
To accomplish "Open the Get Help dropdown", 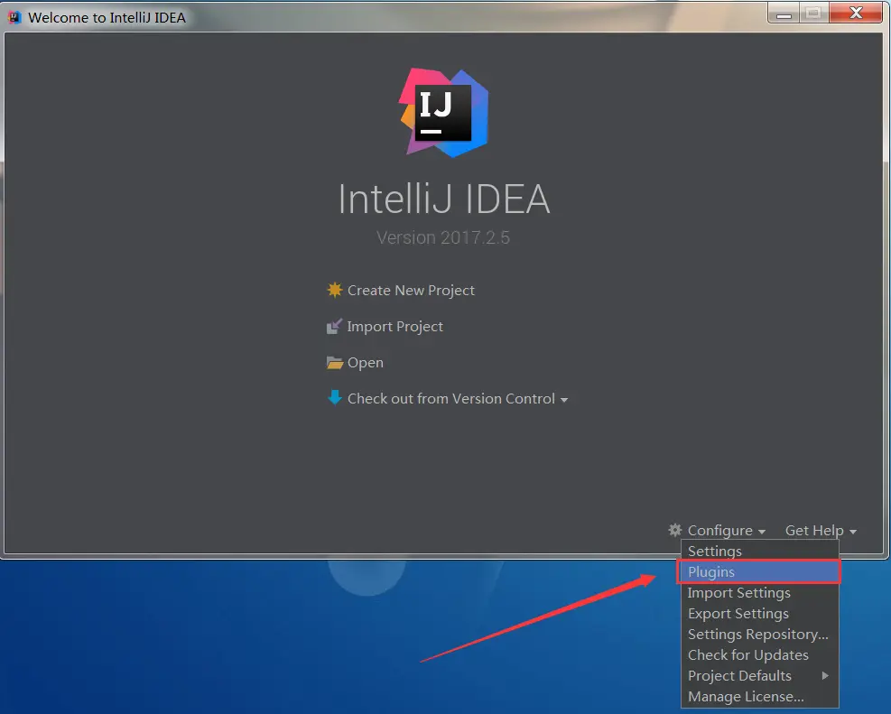I will (x=821, y=531).
